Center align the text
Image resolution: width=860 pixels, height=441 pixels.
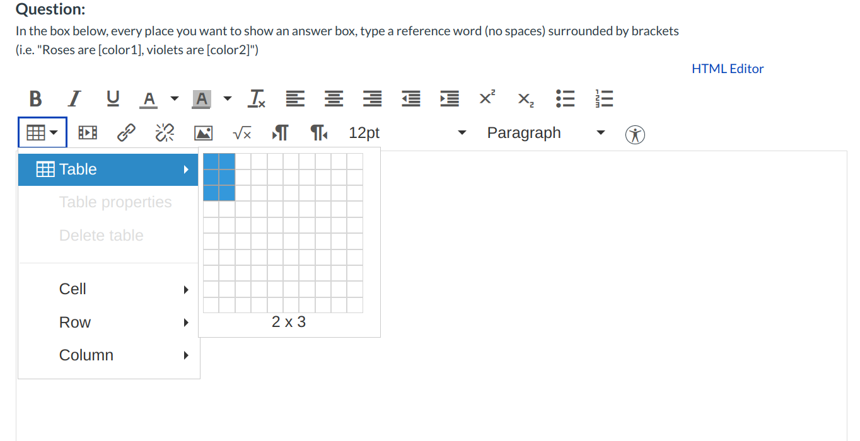(x=334, y=99)
